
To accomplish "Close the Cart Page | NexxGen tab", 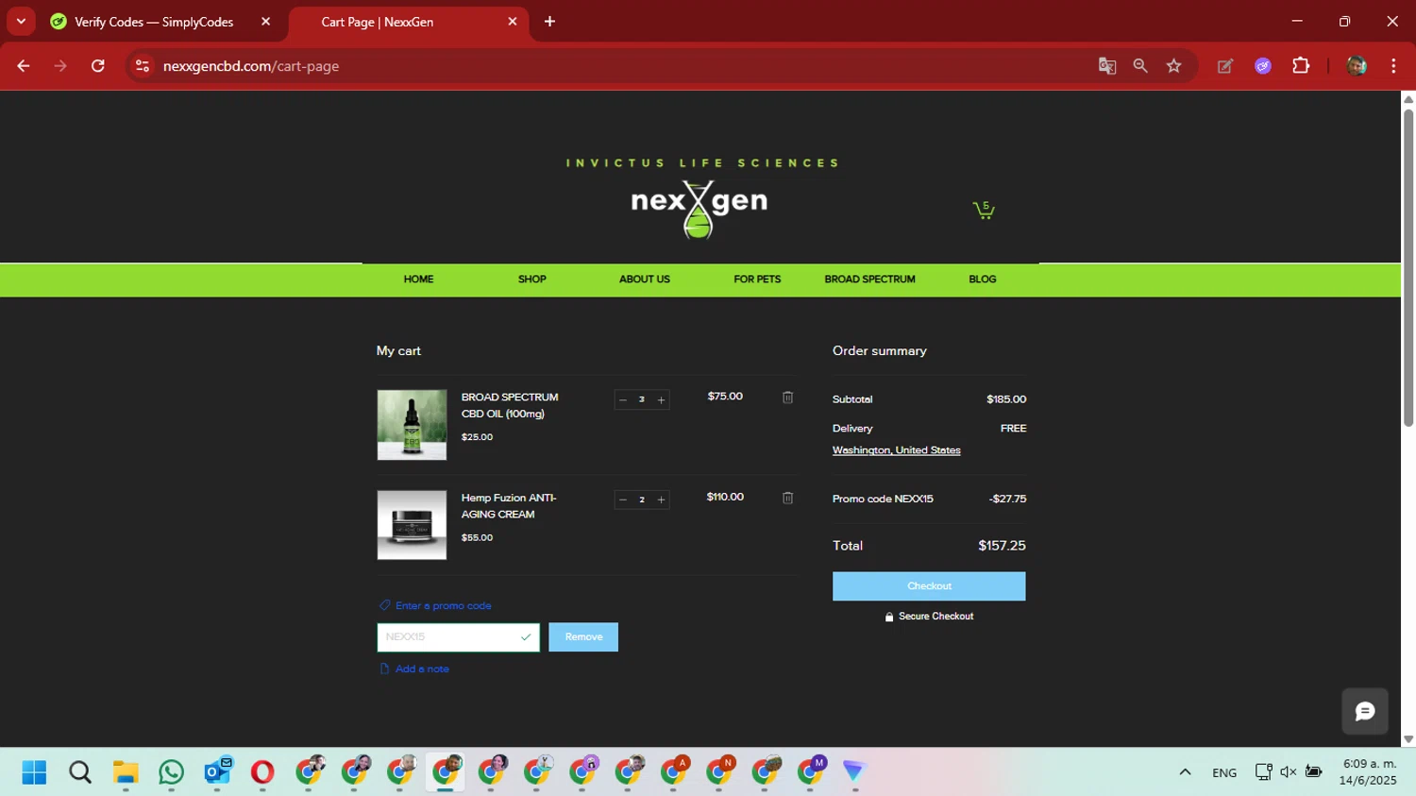I will (513, 22).
